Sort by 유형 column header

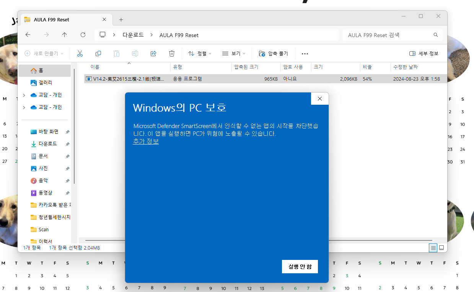pos(178,67)
